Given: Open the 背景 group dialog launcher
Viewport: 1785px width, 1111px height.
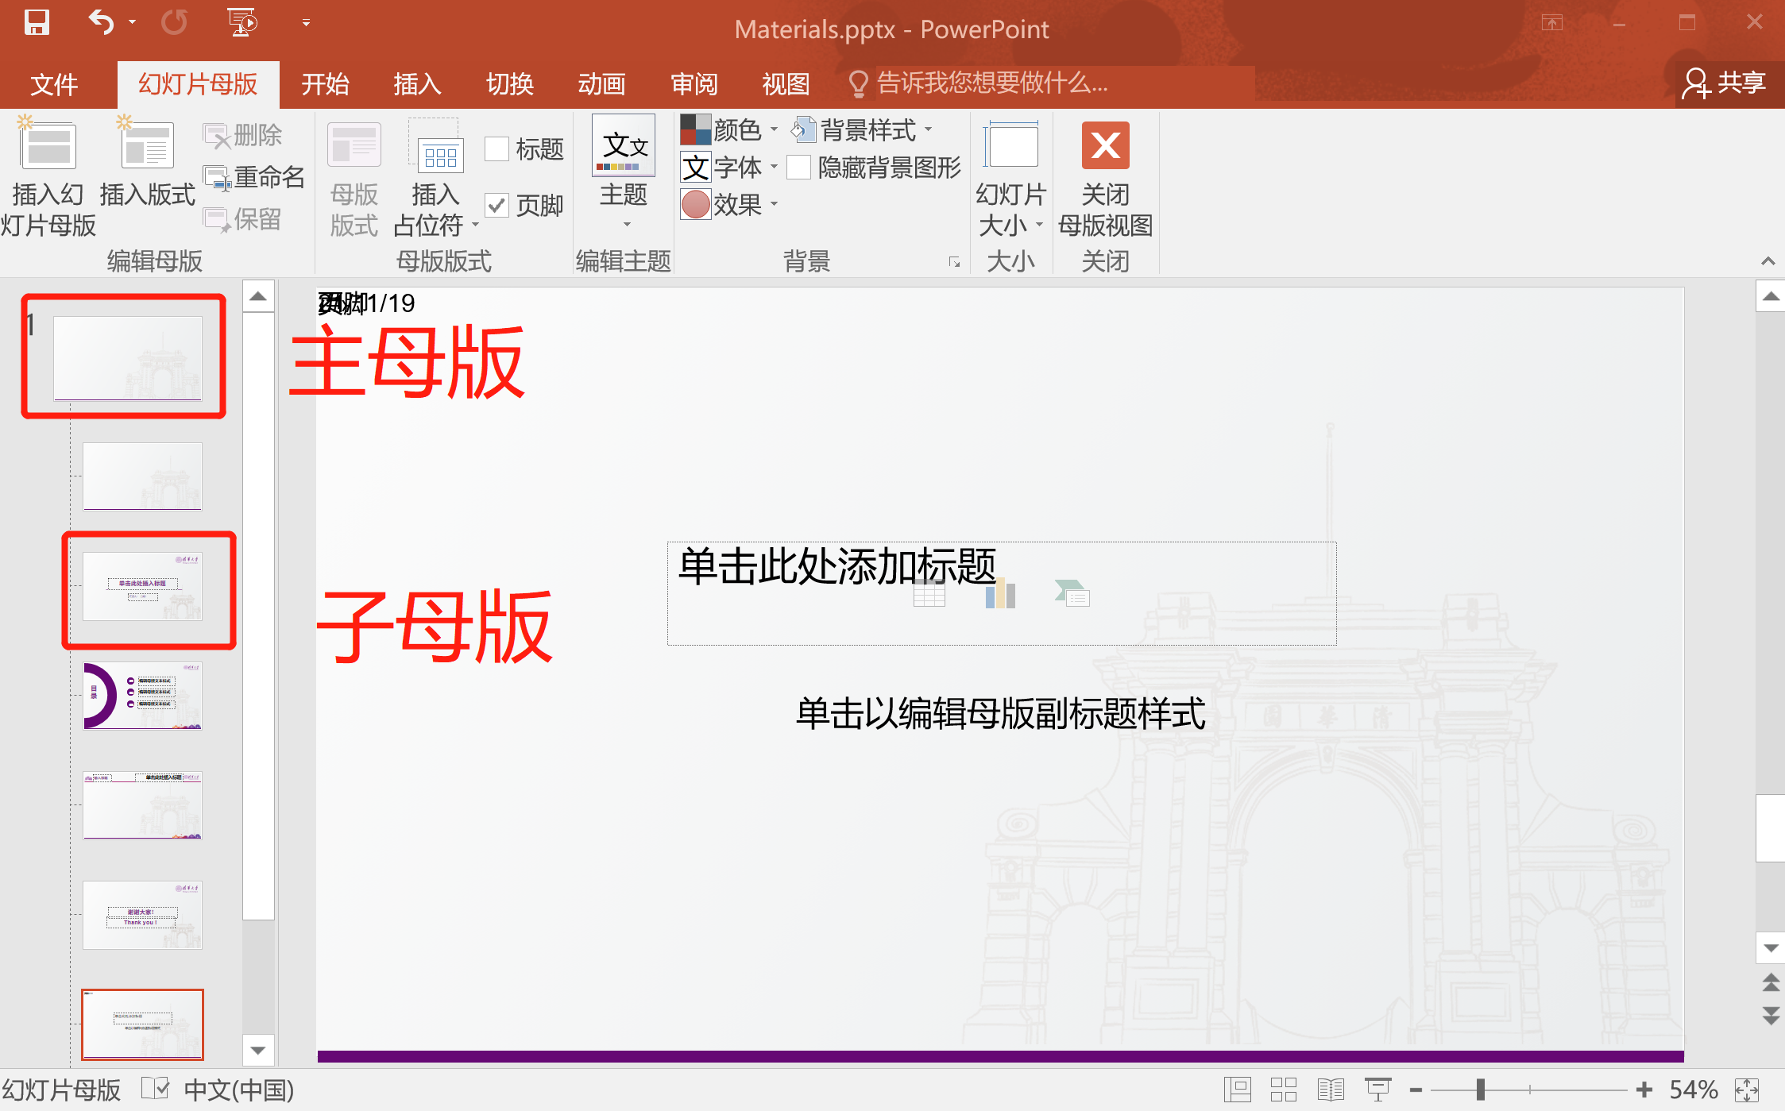Looking at the screenshot, I should [954, 262].
